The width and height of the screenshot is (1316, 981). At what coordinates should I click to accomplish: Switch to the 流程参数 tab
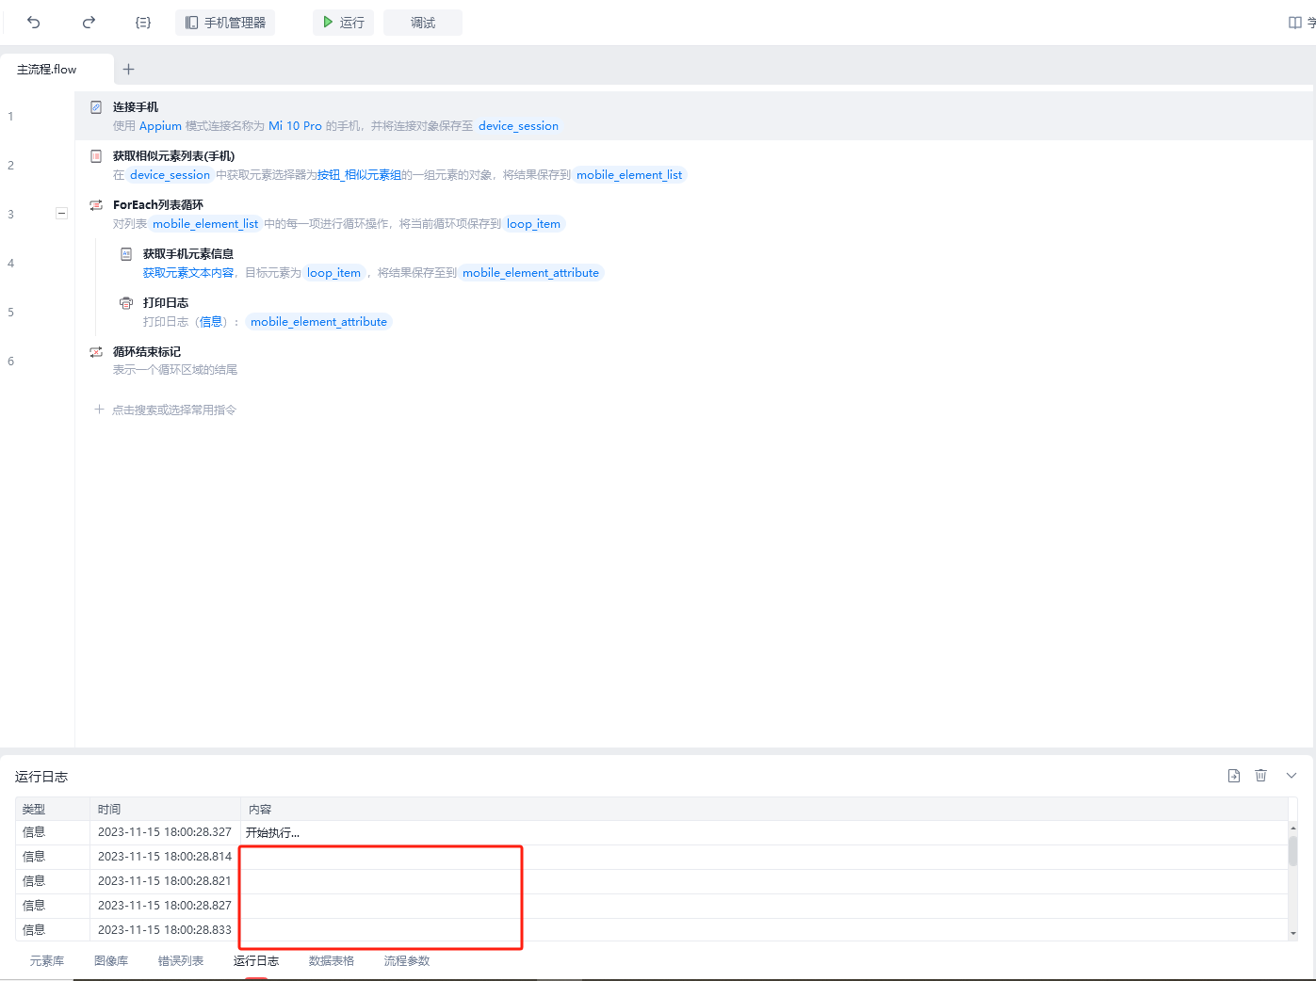pos(407,961)
